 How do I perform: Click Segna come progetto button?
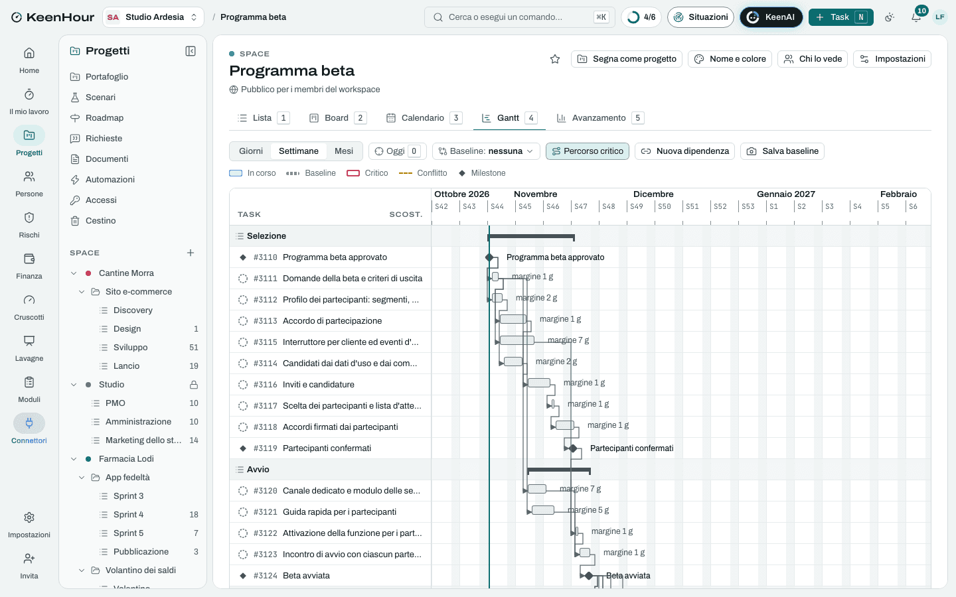tap(627, 59)
